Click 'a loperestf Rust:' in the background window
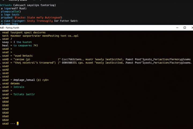 pos(14,8)
